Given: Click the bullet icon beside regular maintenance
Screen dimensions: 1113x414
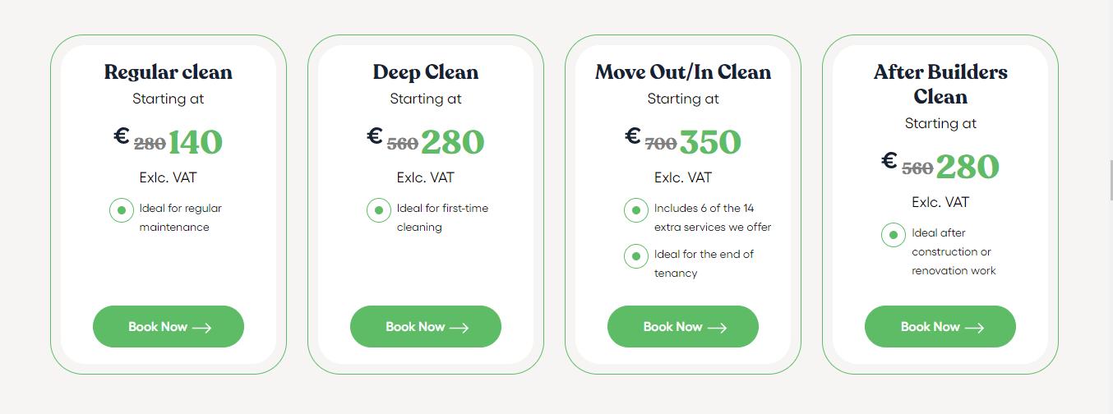Looking at the screenshot, I should (122, 210).
